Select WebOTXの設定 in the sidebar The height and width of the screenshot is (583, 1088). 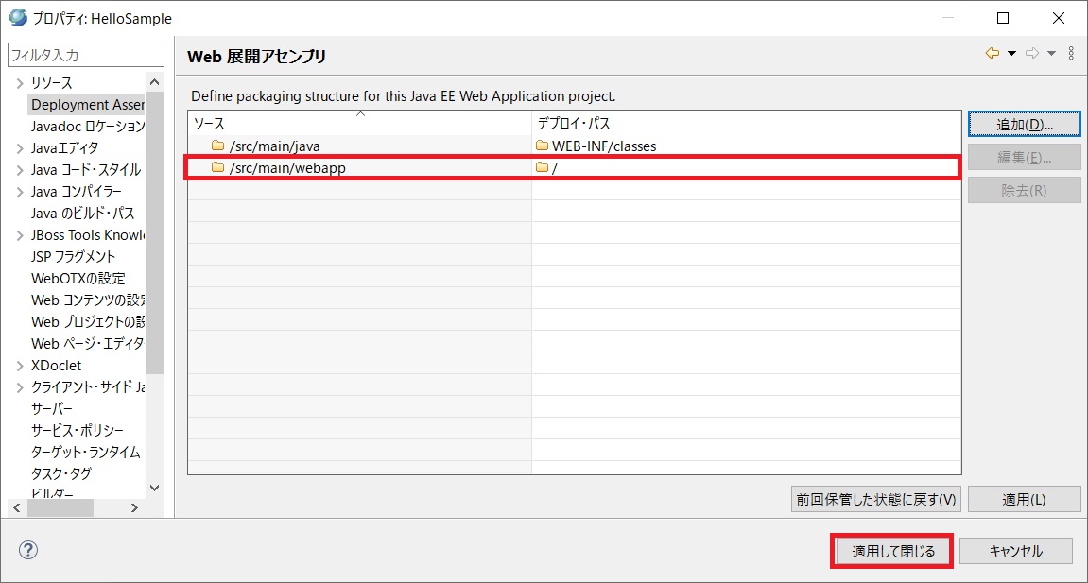click(78, 279)
